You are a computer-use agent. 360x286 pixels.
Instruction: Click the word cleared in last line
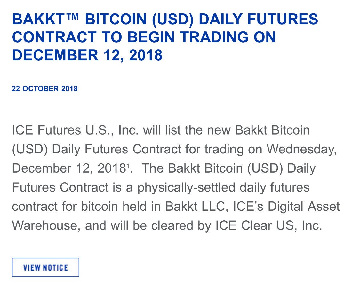(x=172, y=225)
